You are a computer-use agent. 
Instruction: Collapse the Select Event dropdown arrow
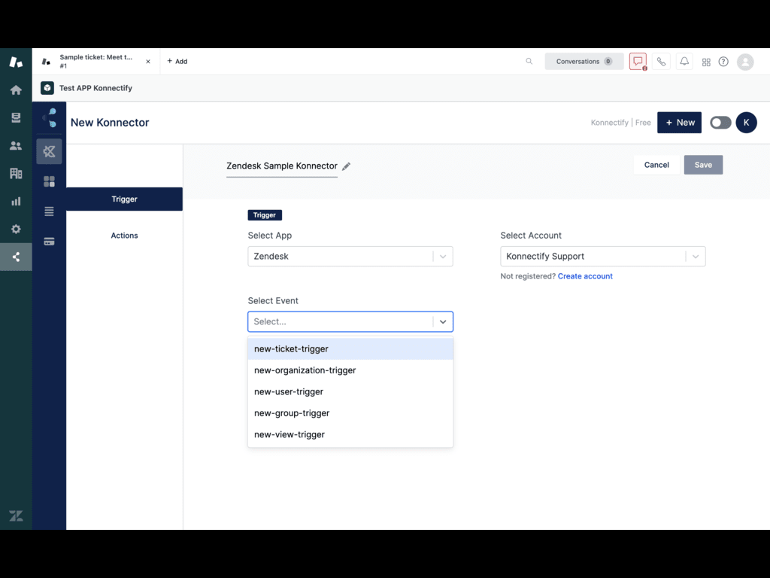[x=443, y=321]
